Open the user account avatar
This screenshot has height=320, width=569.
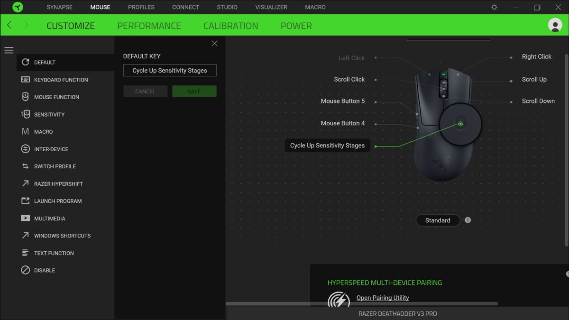point(555,25)
